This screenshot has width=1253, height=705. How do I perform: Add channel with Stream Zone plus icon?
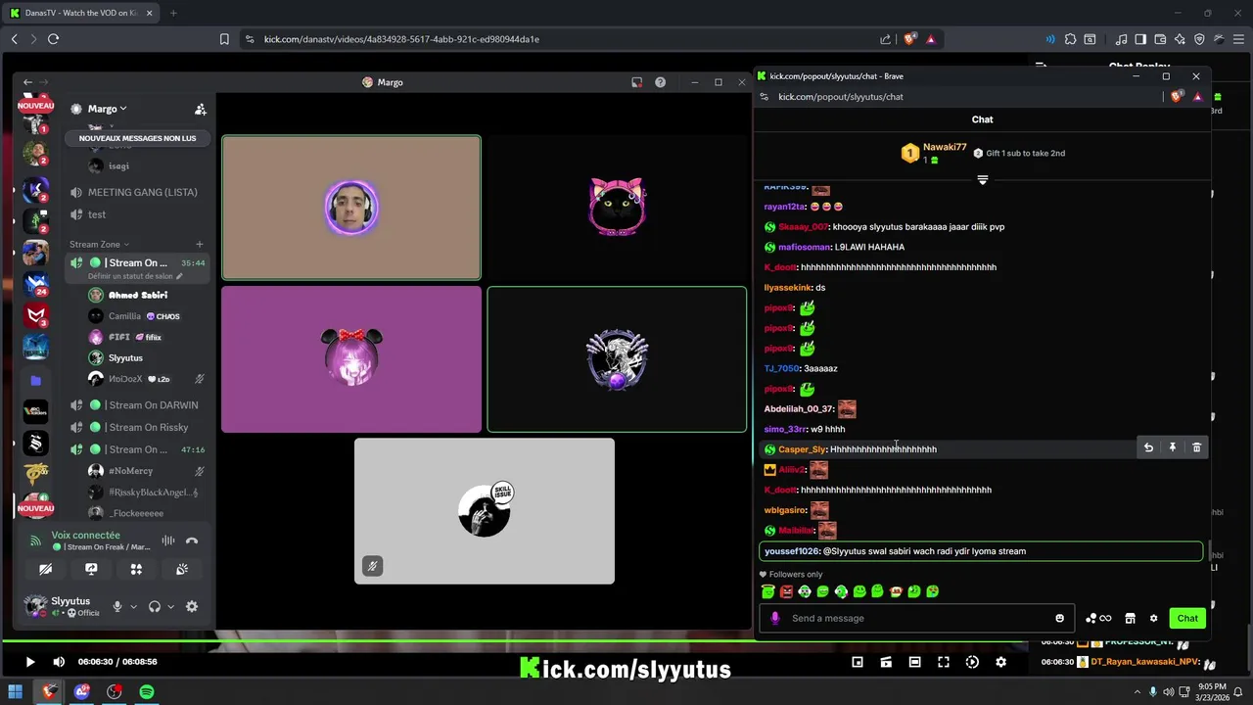pyautogui.click(x=200, y=244)
